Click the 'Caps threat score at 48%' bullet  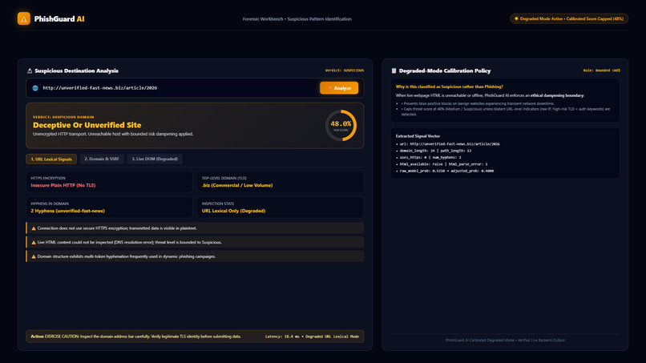pyautogui.click(x=506, y=111)
